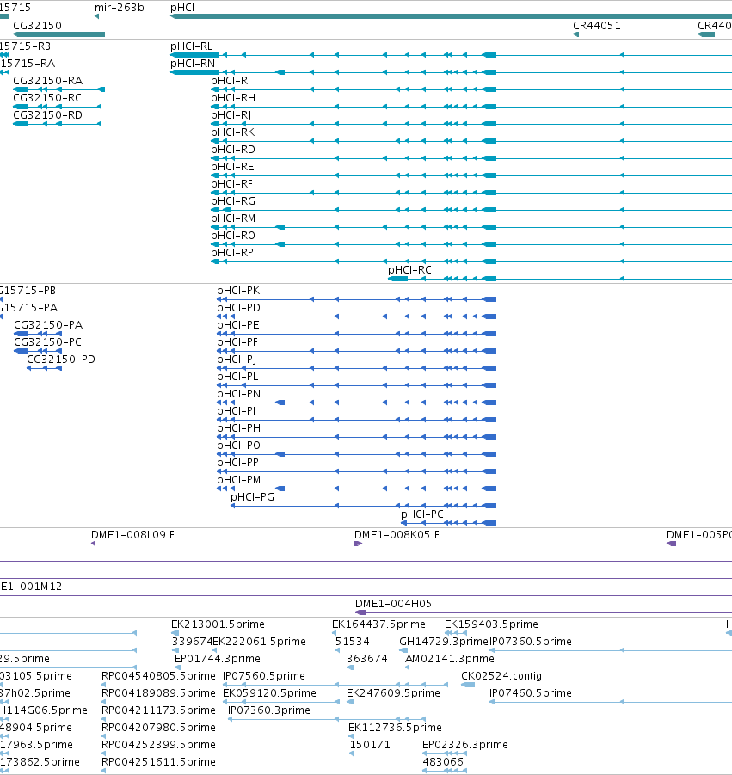Image resolution: width=732 pixels, height=775 pixels.
Task: Select EST EK222061.5prime
Action: tap(260, 642)
